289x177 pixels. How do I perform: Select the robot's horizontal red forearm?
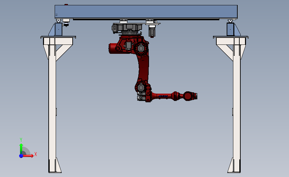point(164,96)
